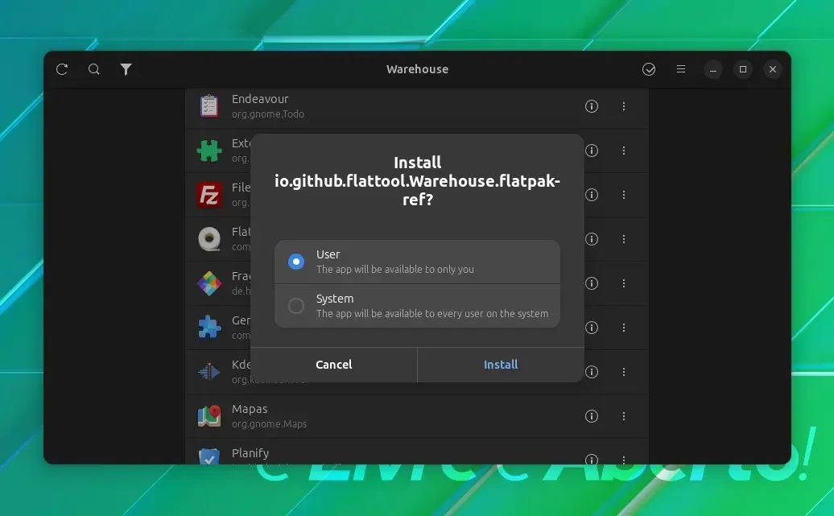Screen dimensions: 834x516
Task: Click the FileZilla app icon
Action: [209, 195]
